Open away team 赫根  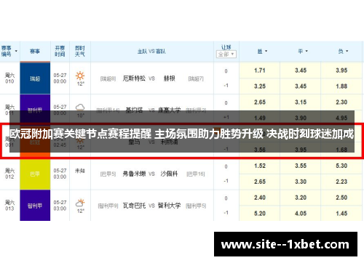pos(170,78)
